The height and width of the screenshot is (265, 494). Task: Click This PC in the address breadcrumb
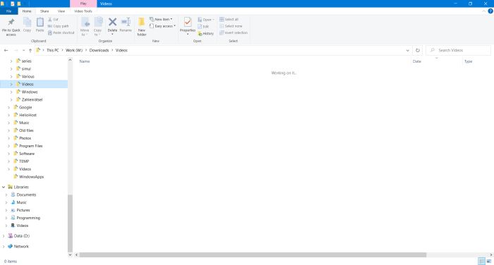pyautogui.click(x=52, y=50)
